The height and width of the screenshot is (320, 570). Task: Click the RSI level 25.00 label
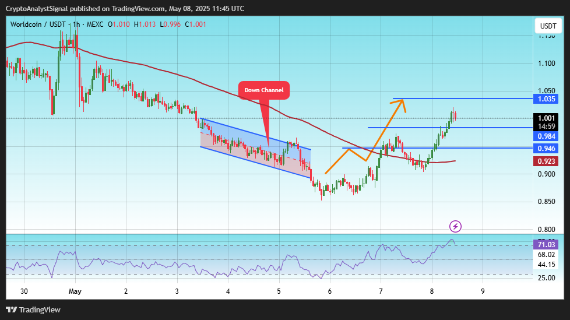coord(546,278)
